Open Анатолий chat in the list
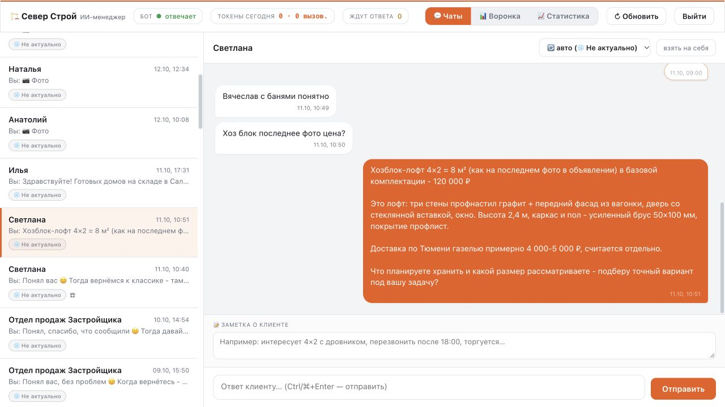The height and width of the screenshot is (407, 725). (x=99, y=133)
